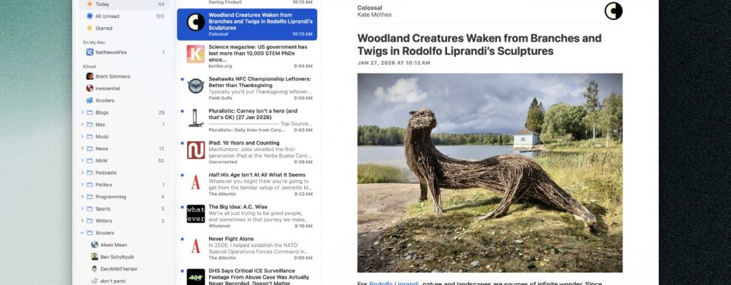
Task: Expand the Blogs folder
Action: [x=83, y=113]
